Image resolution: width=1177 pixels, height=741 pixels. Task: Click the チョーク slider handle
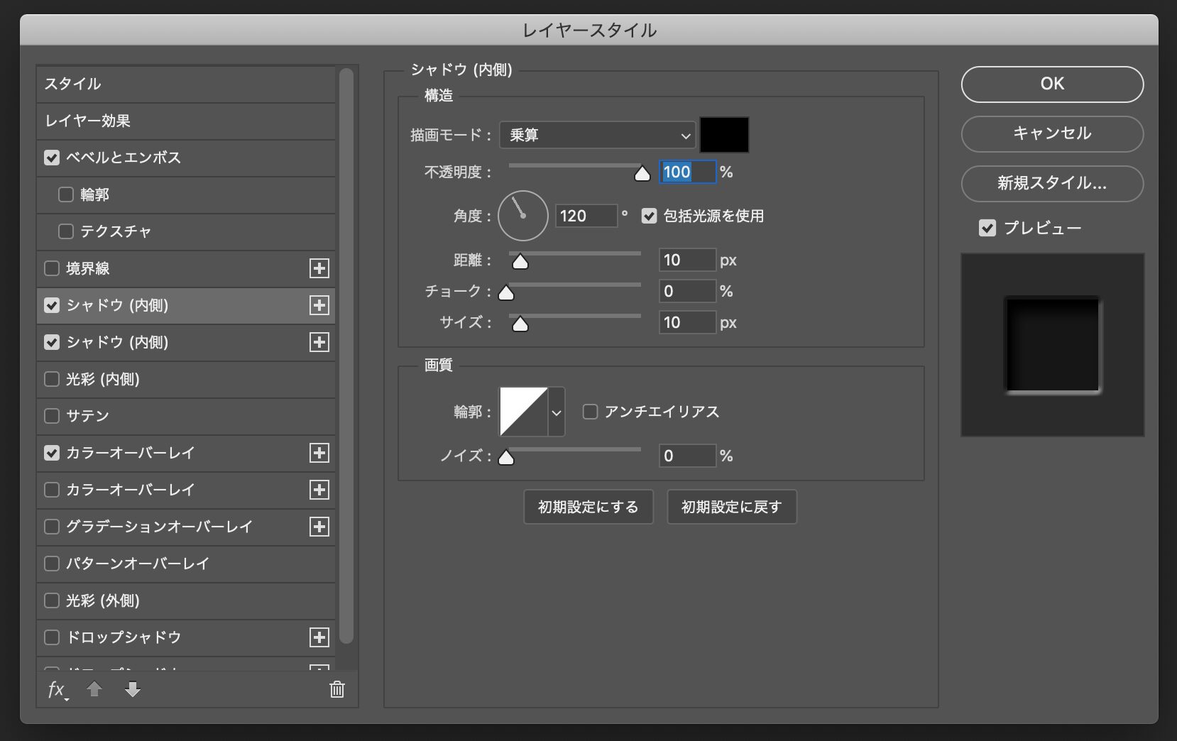[506, 293]
